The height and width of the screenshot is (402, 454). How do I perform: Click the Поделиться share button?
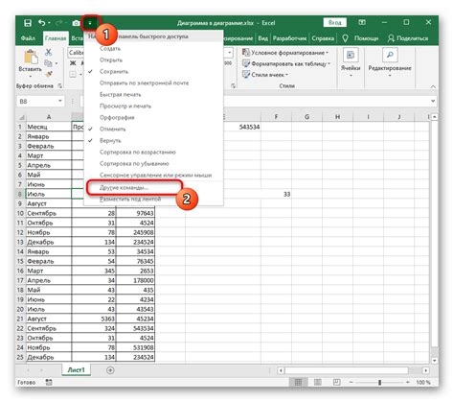408,38
